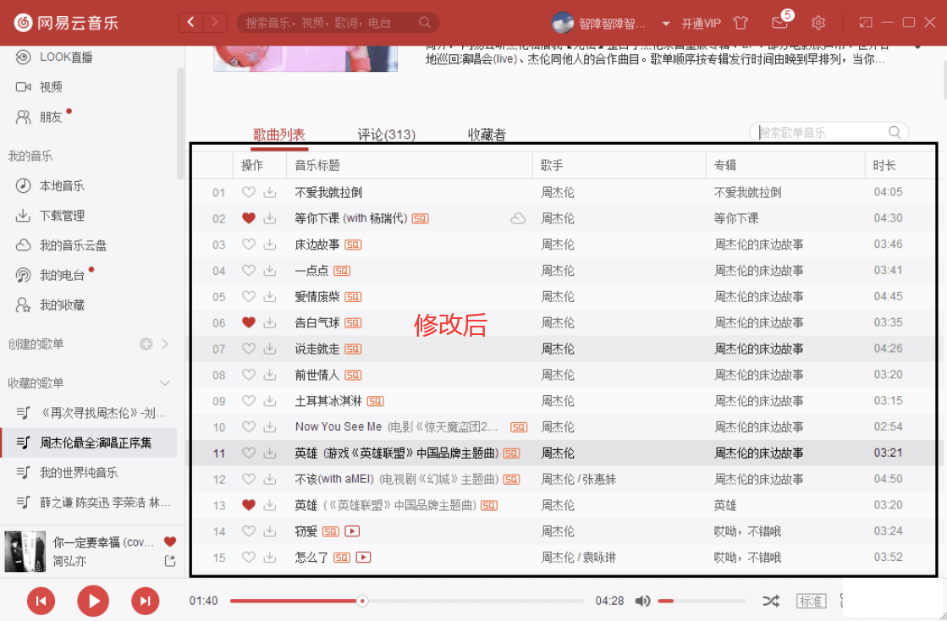
Task: Switch to the 收藏者 tab
Action: pyautogui.click(x=487, y=135)
